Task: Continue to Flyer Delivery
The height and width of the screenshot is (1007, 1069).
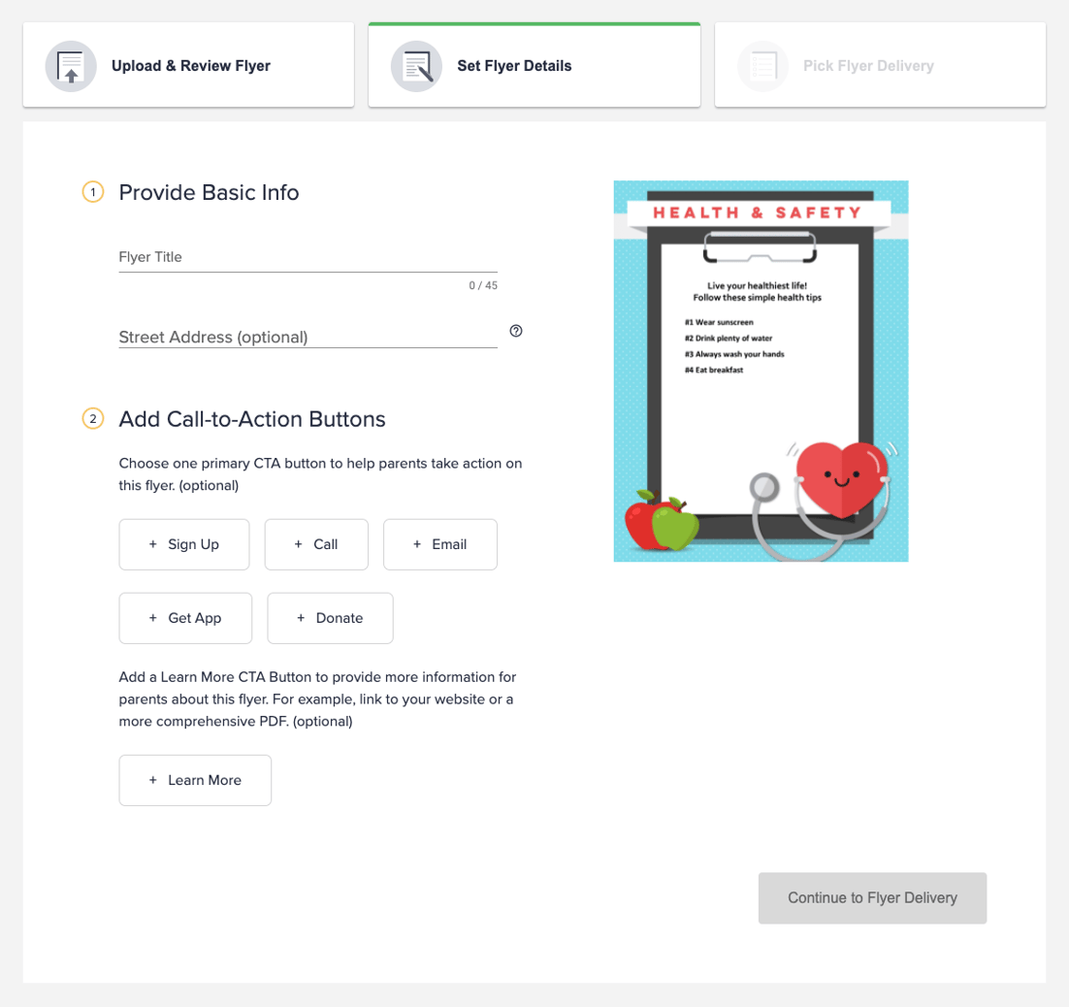Action: pyautogui.click(x=873, y=898)
